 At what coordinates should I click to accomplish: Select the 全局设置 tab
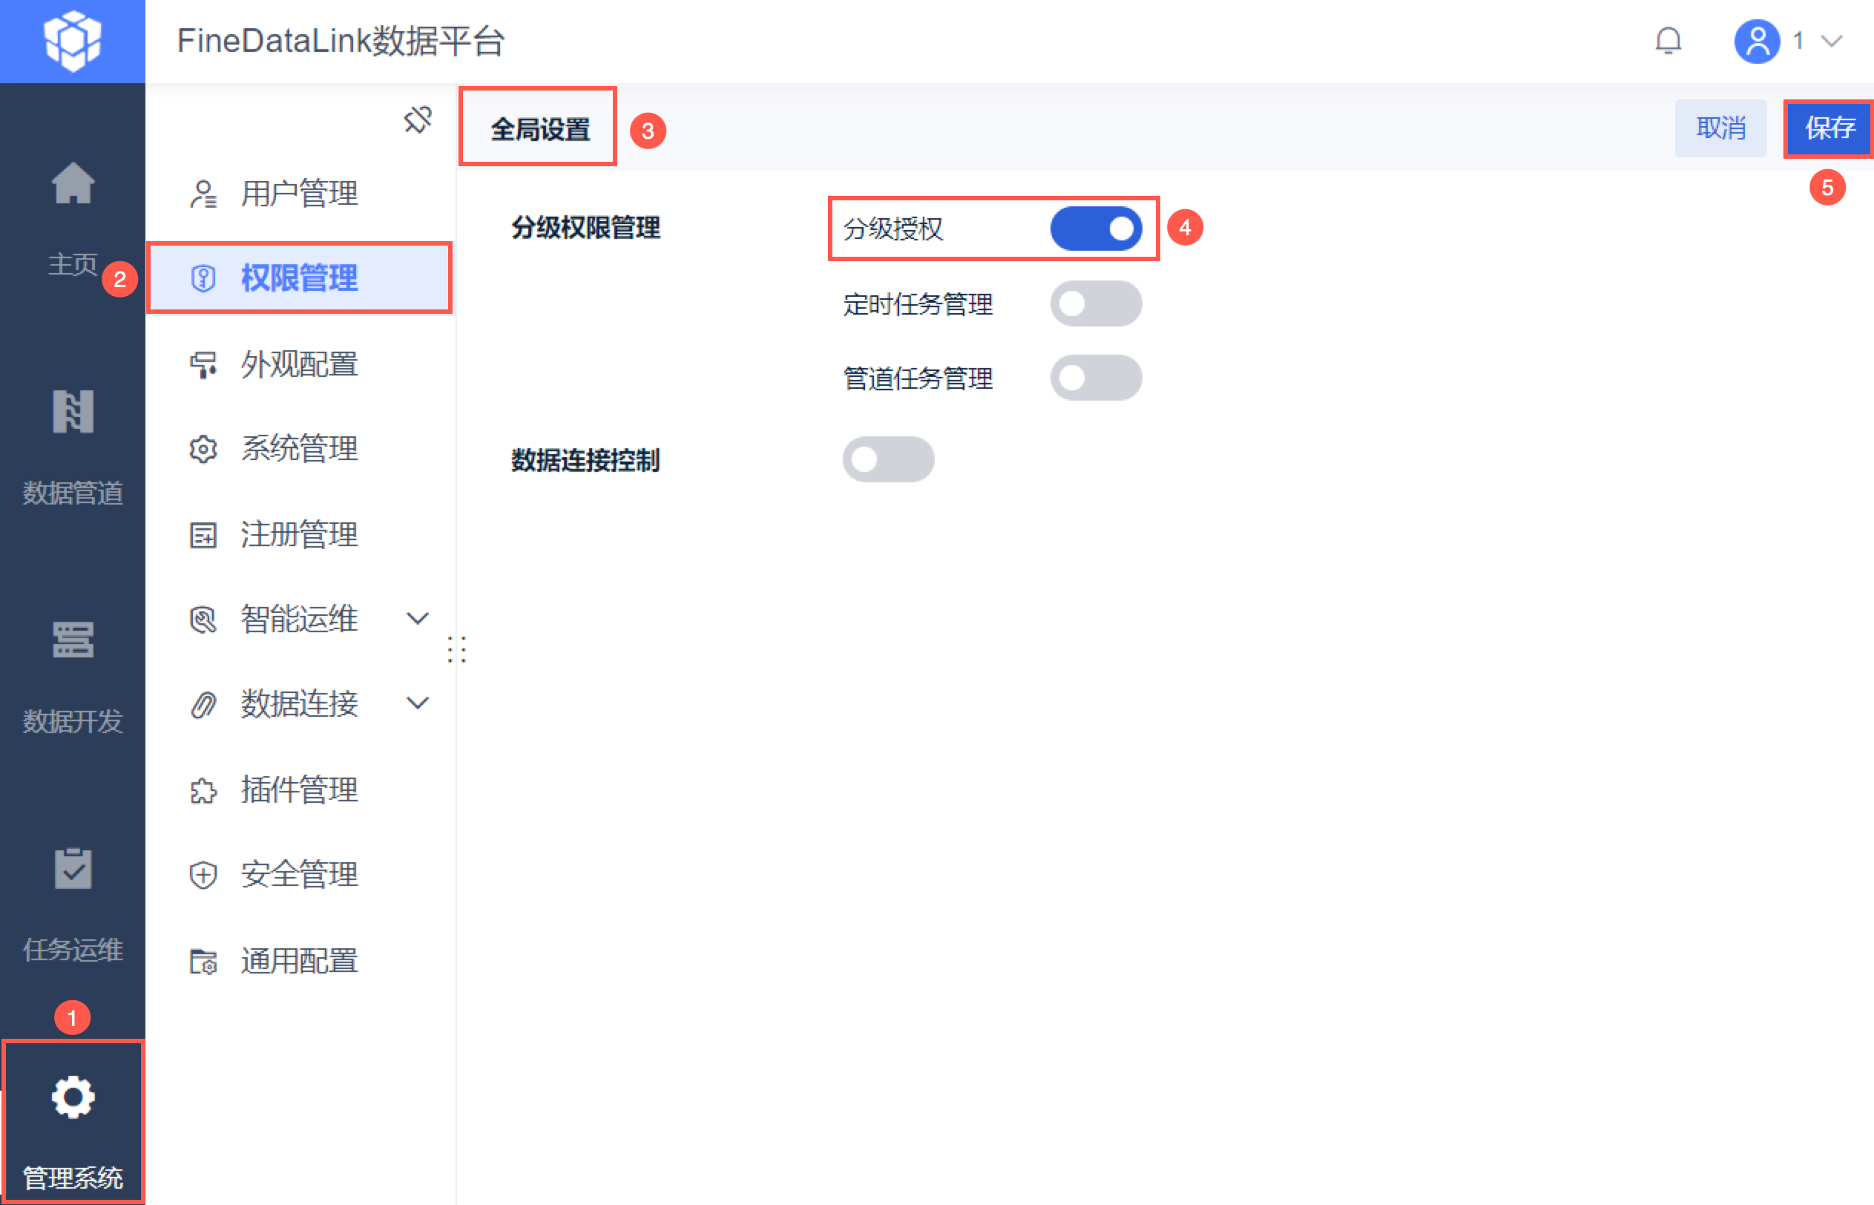click(539, 129)
